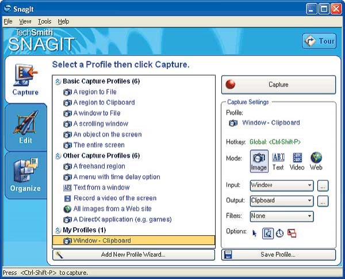Viewport: 345px width, 279px height.
Task: Click Save Profile button
Action: point(278,255)
